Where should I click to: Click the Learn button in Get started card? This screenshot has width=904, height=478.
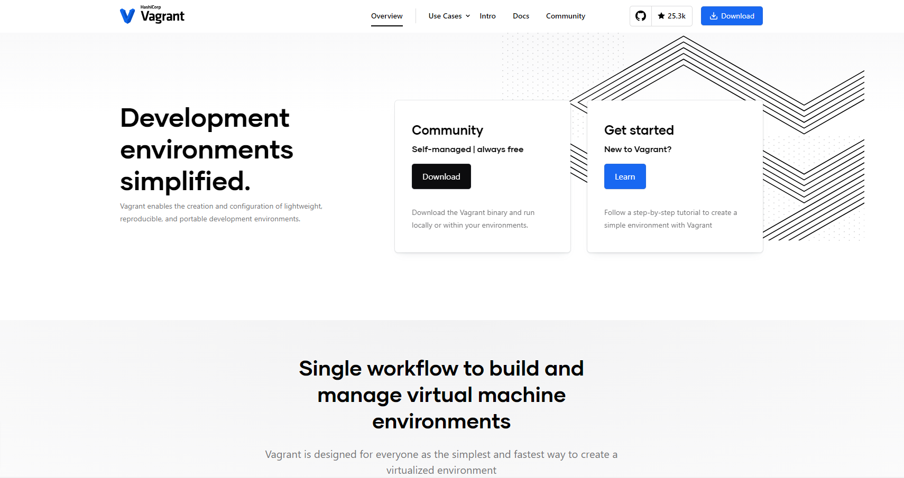625,176
